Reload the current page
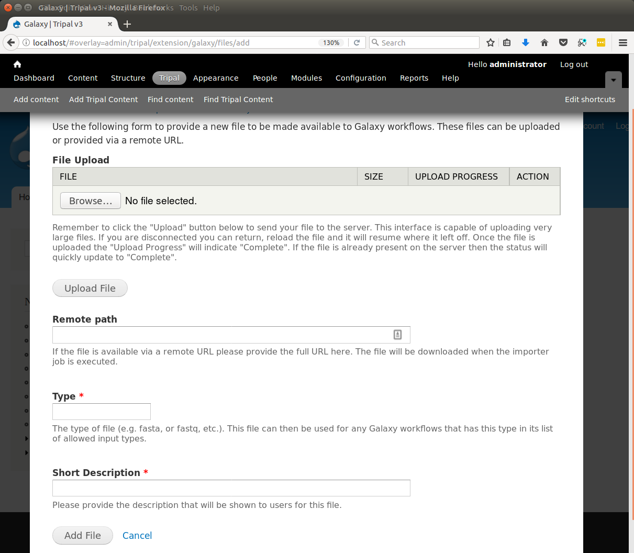This screenshot has width=634, height=553. coord(357,42)
